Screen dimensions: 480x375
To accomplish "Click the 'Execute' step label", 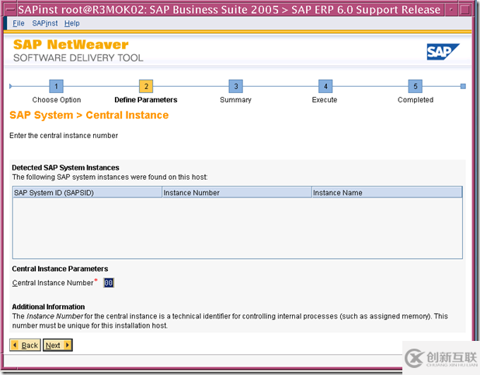I will [325, 100].
